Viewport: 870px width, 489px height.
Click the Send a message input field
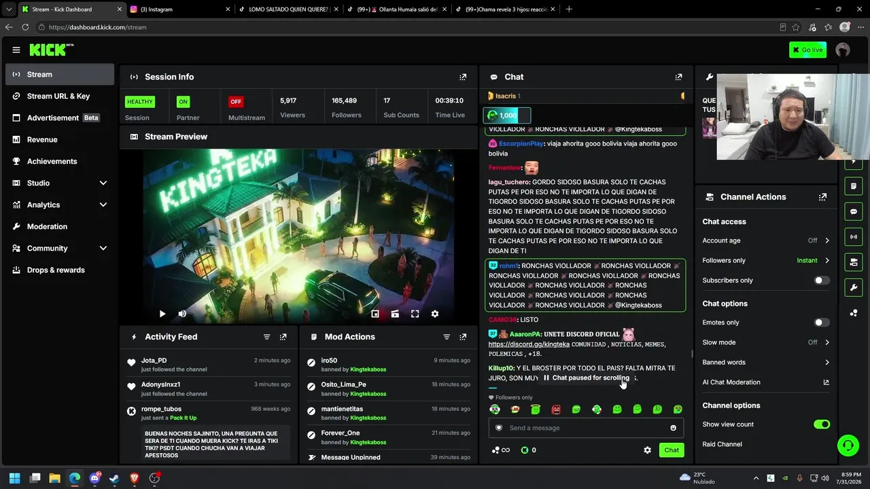(586, 428)
